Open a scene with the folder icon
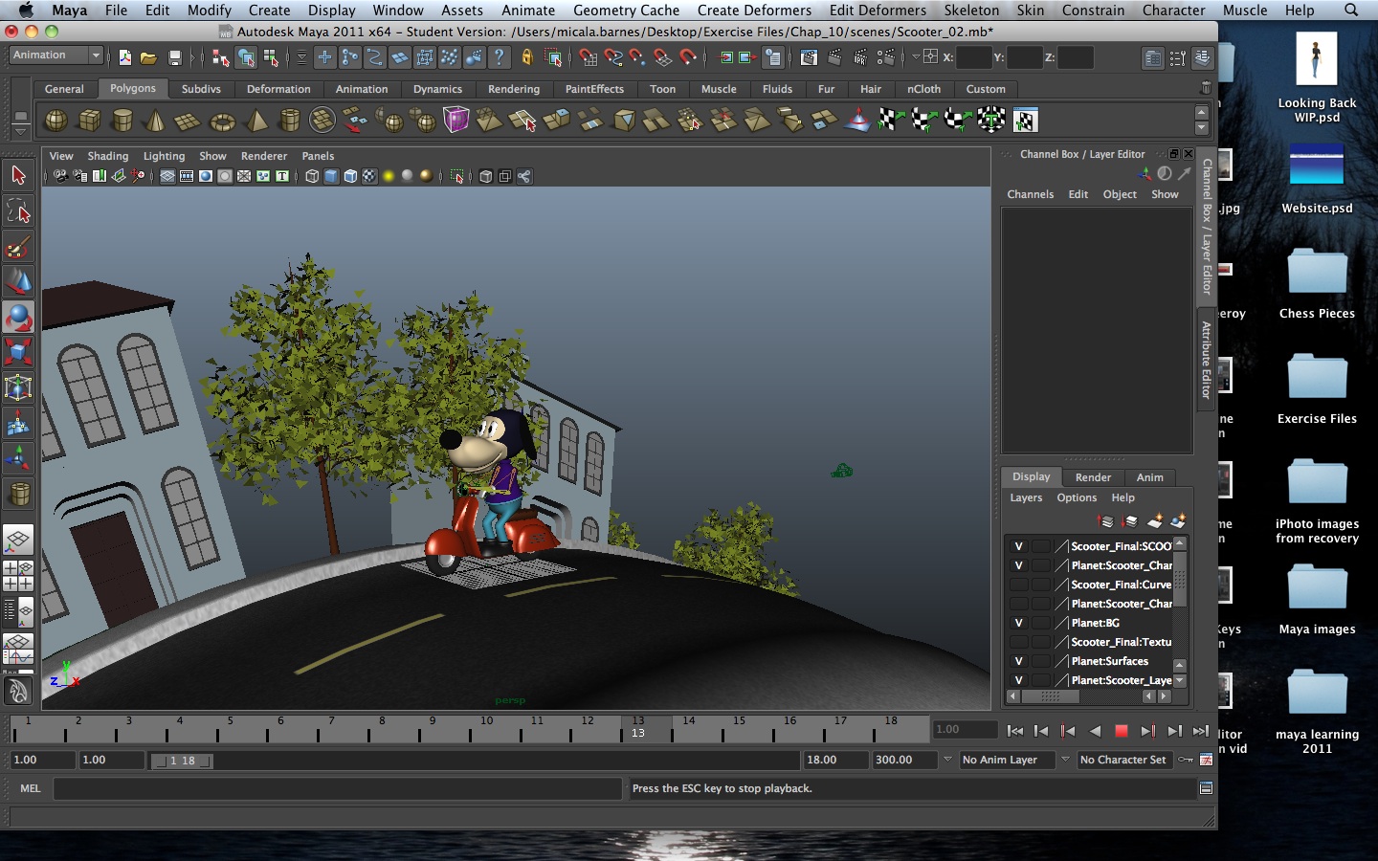The height and width of the screenshot is (861, 1378). pyautogui.click(x=149, y=57)
